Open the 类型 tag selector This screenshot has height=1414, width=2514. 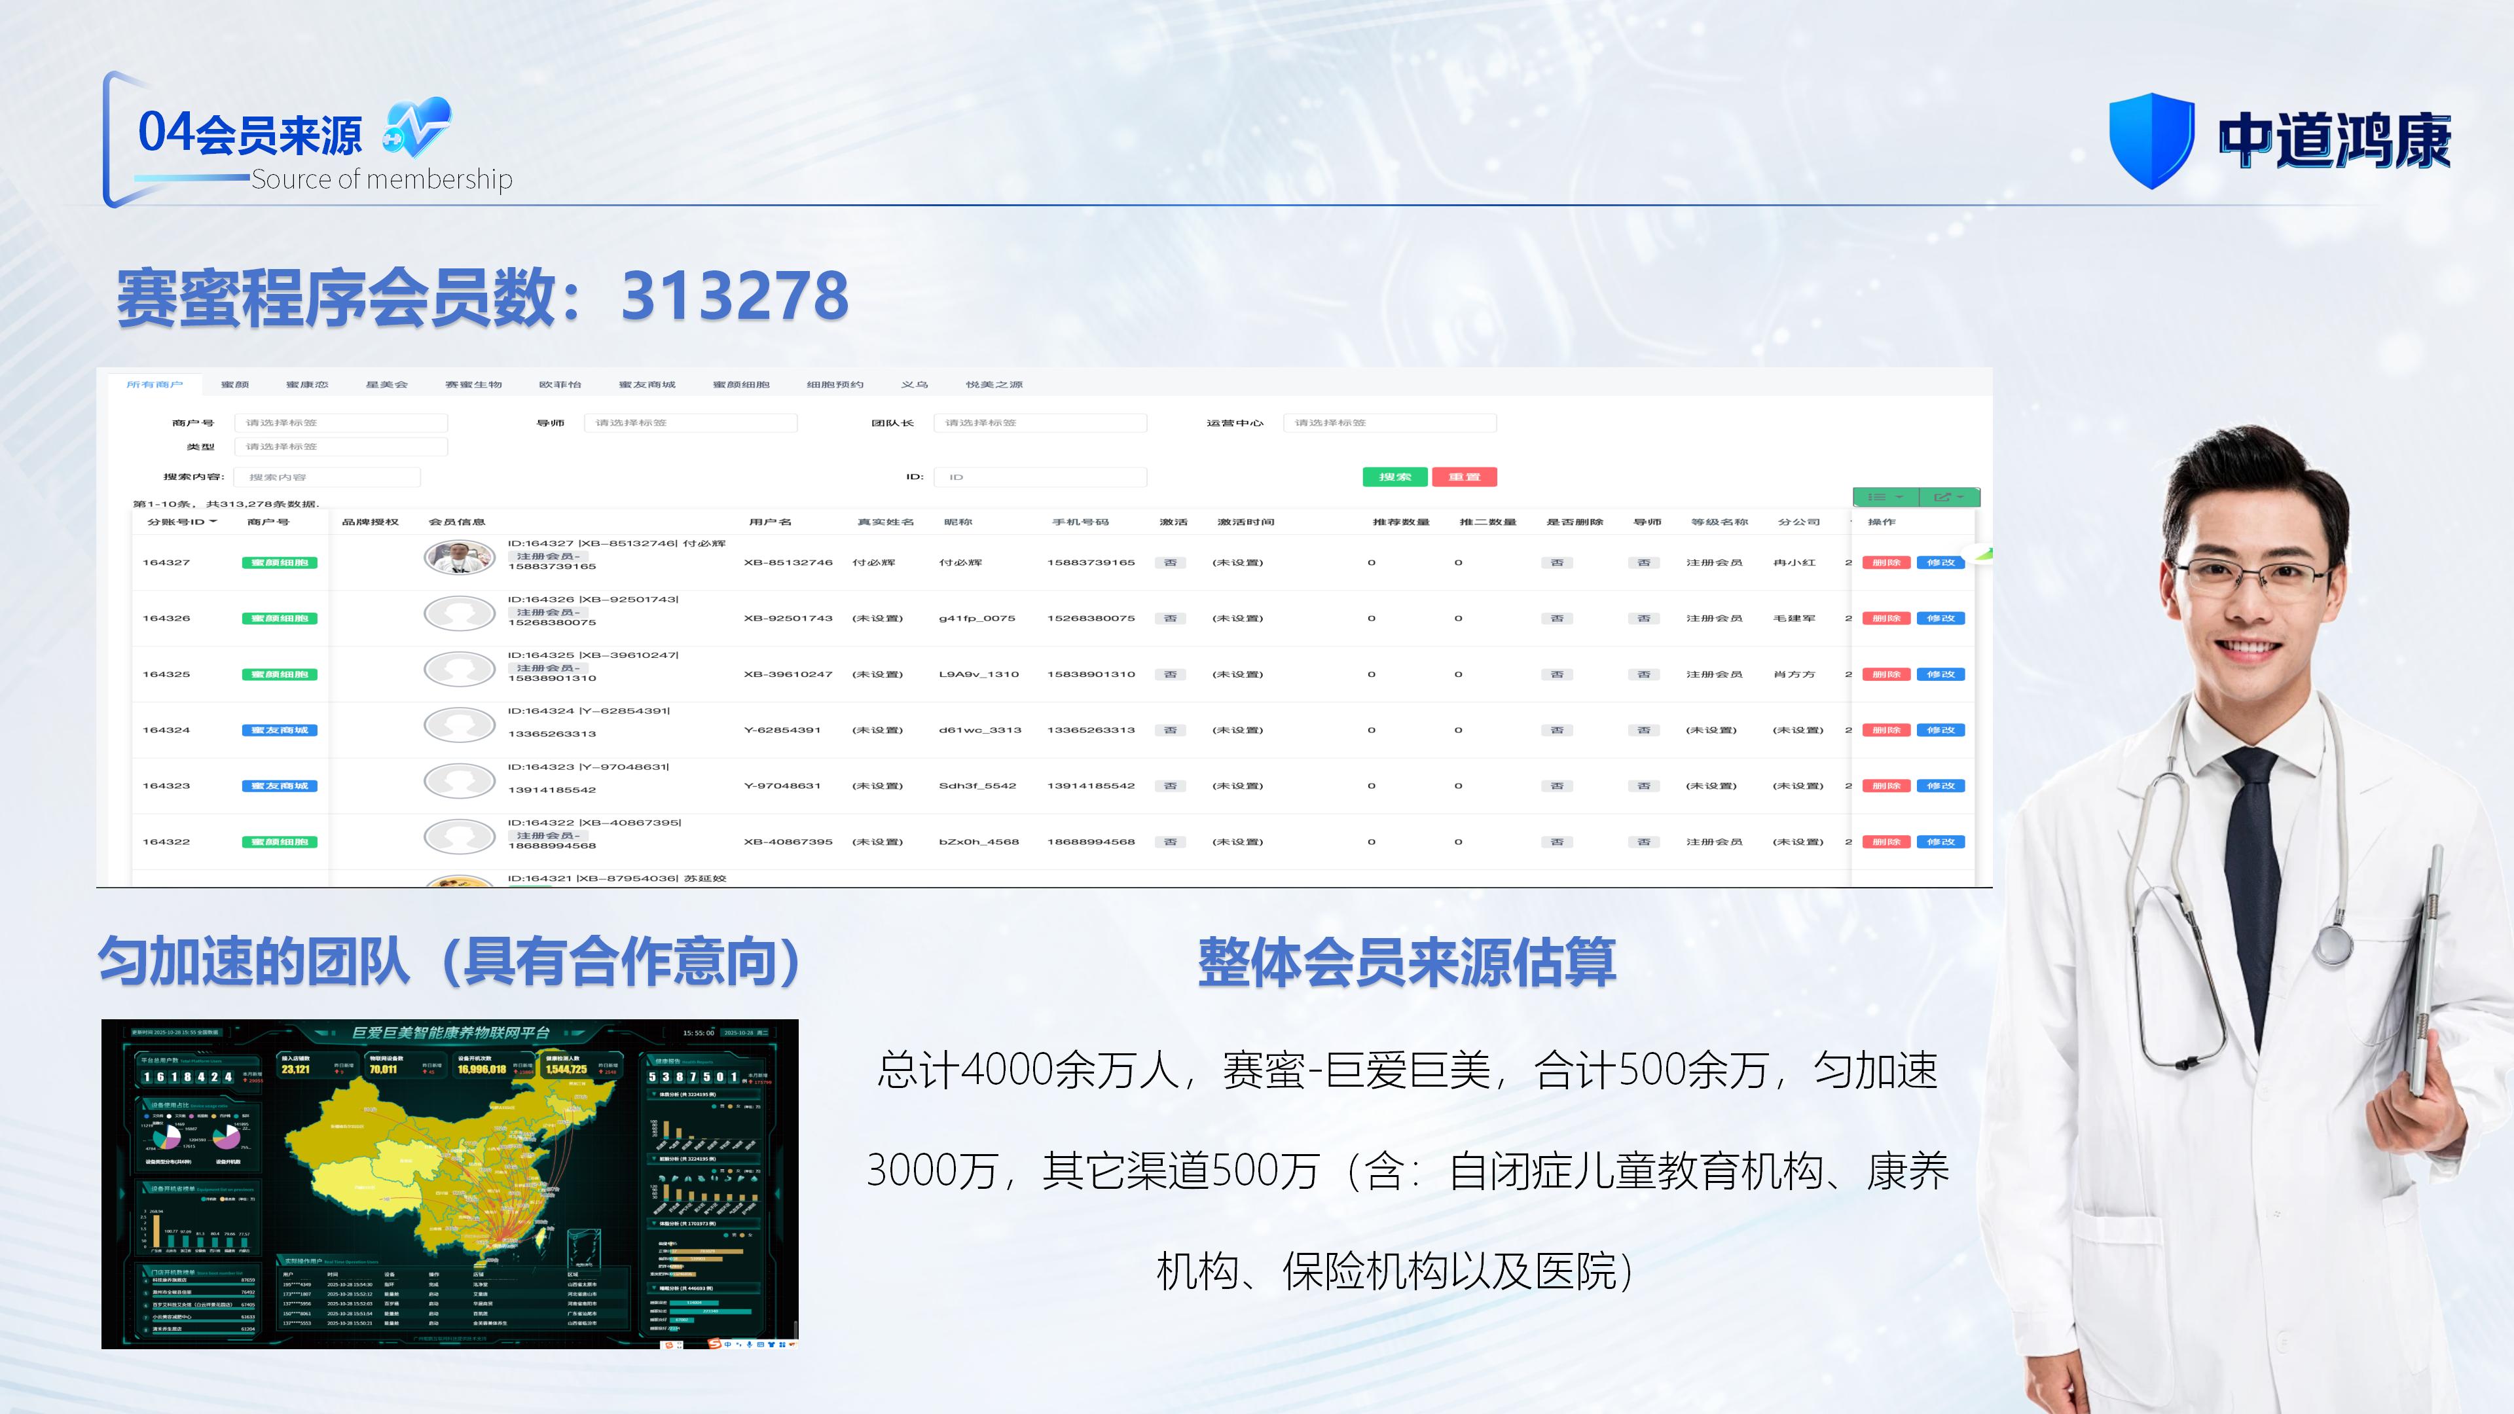tap(340, 447)
